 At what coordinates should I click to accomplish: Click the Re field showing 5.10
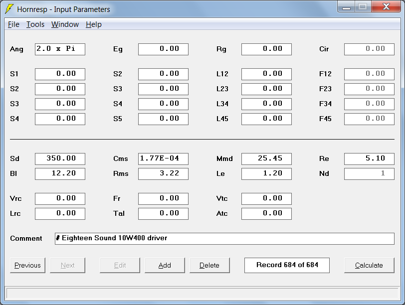point(370,159)
